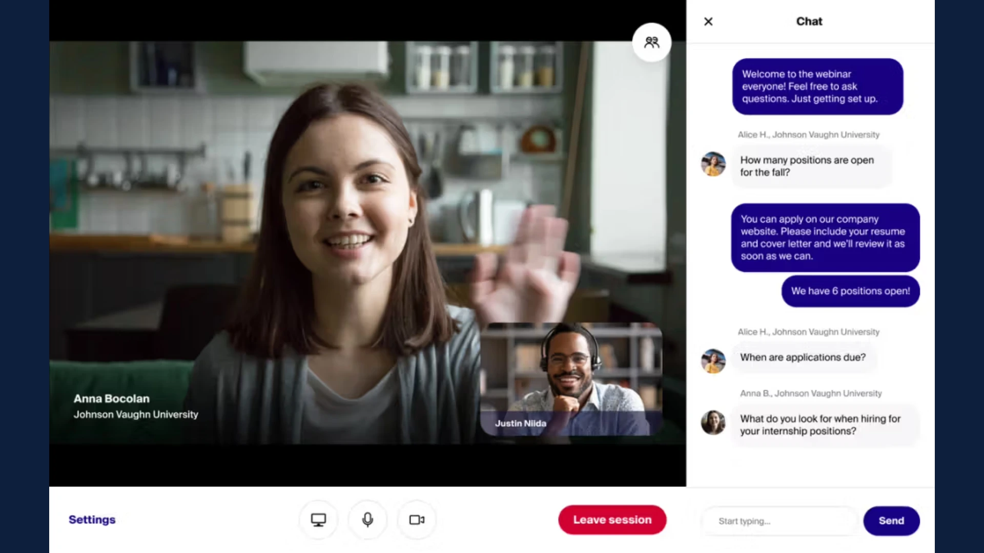The height and width of the screenshot is (553, 984).
Task: Toggle the video feed on
Action: (416, 520)
